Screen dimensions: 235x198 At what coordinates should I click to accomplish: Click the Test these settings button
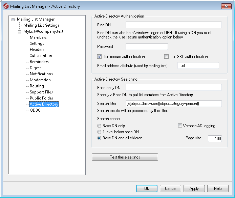coord(125,157)
